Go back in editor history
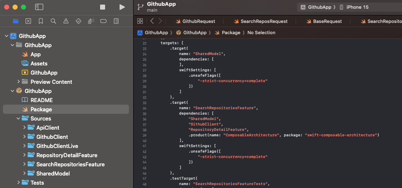Image resolution: width=402 pixels, height=188 pixels. (x=152, y=21)
